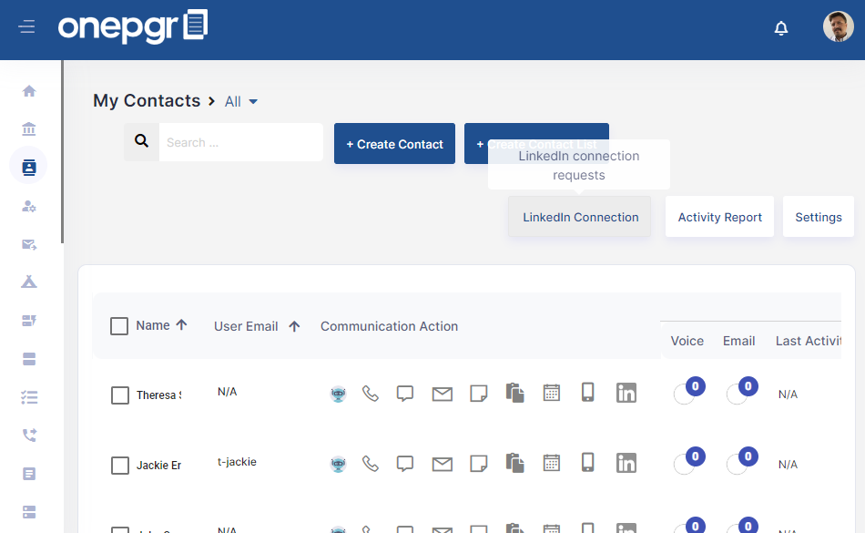Click the My Contacts breadcrumb heading
This screenshot has width=865, height=533.
click(147, 100)
